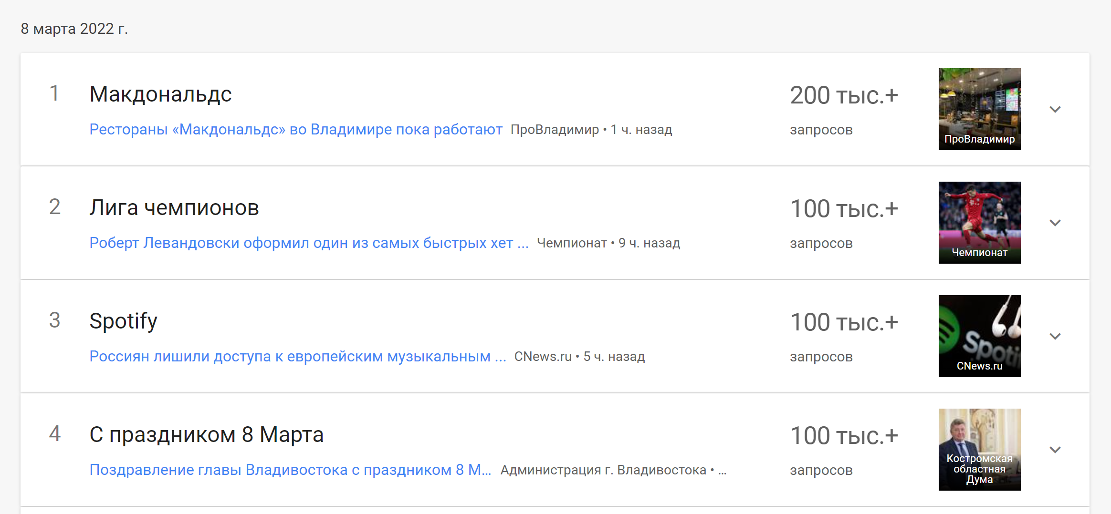Select the trend title Макдональдс
The image size is (1111, 514).
[x=161, y=94]
